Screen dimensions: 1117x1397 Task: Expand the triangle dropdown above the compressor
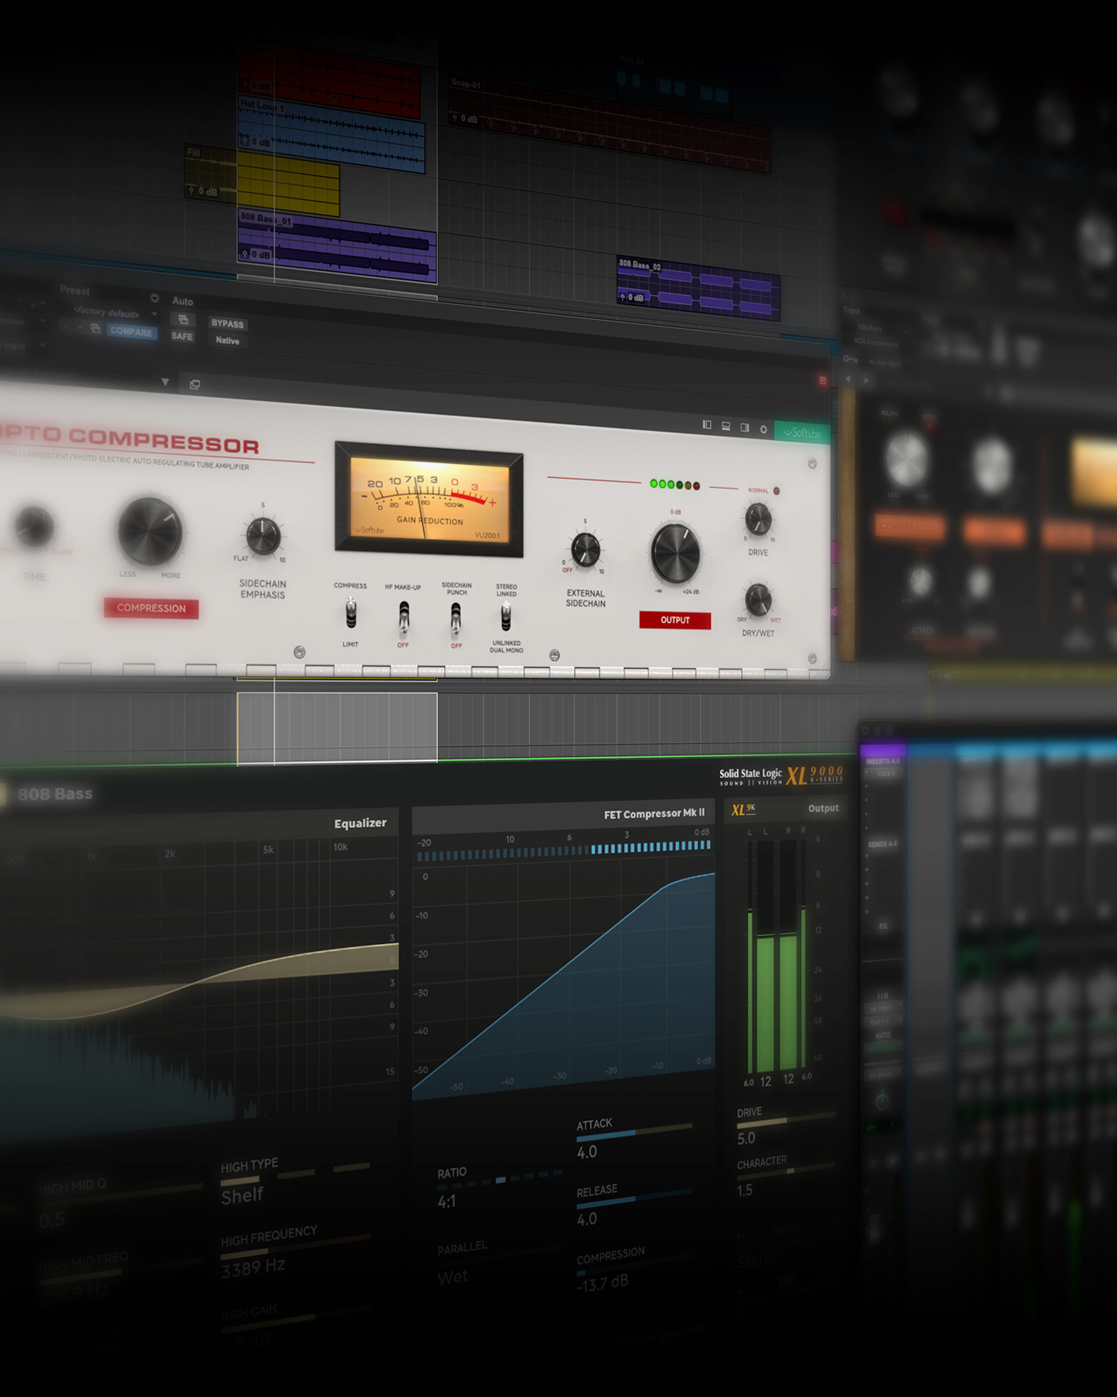point(165,382)
